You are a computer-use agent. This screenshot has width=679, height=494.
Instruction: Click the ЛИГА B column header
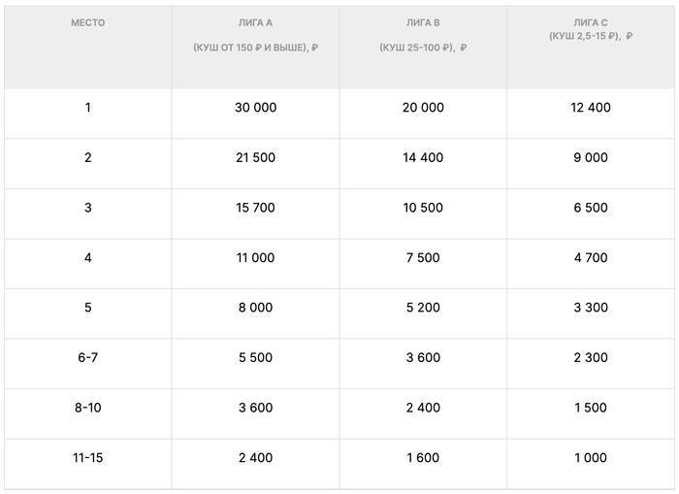423,22
